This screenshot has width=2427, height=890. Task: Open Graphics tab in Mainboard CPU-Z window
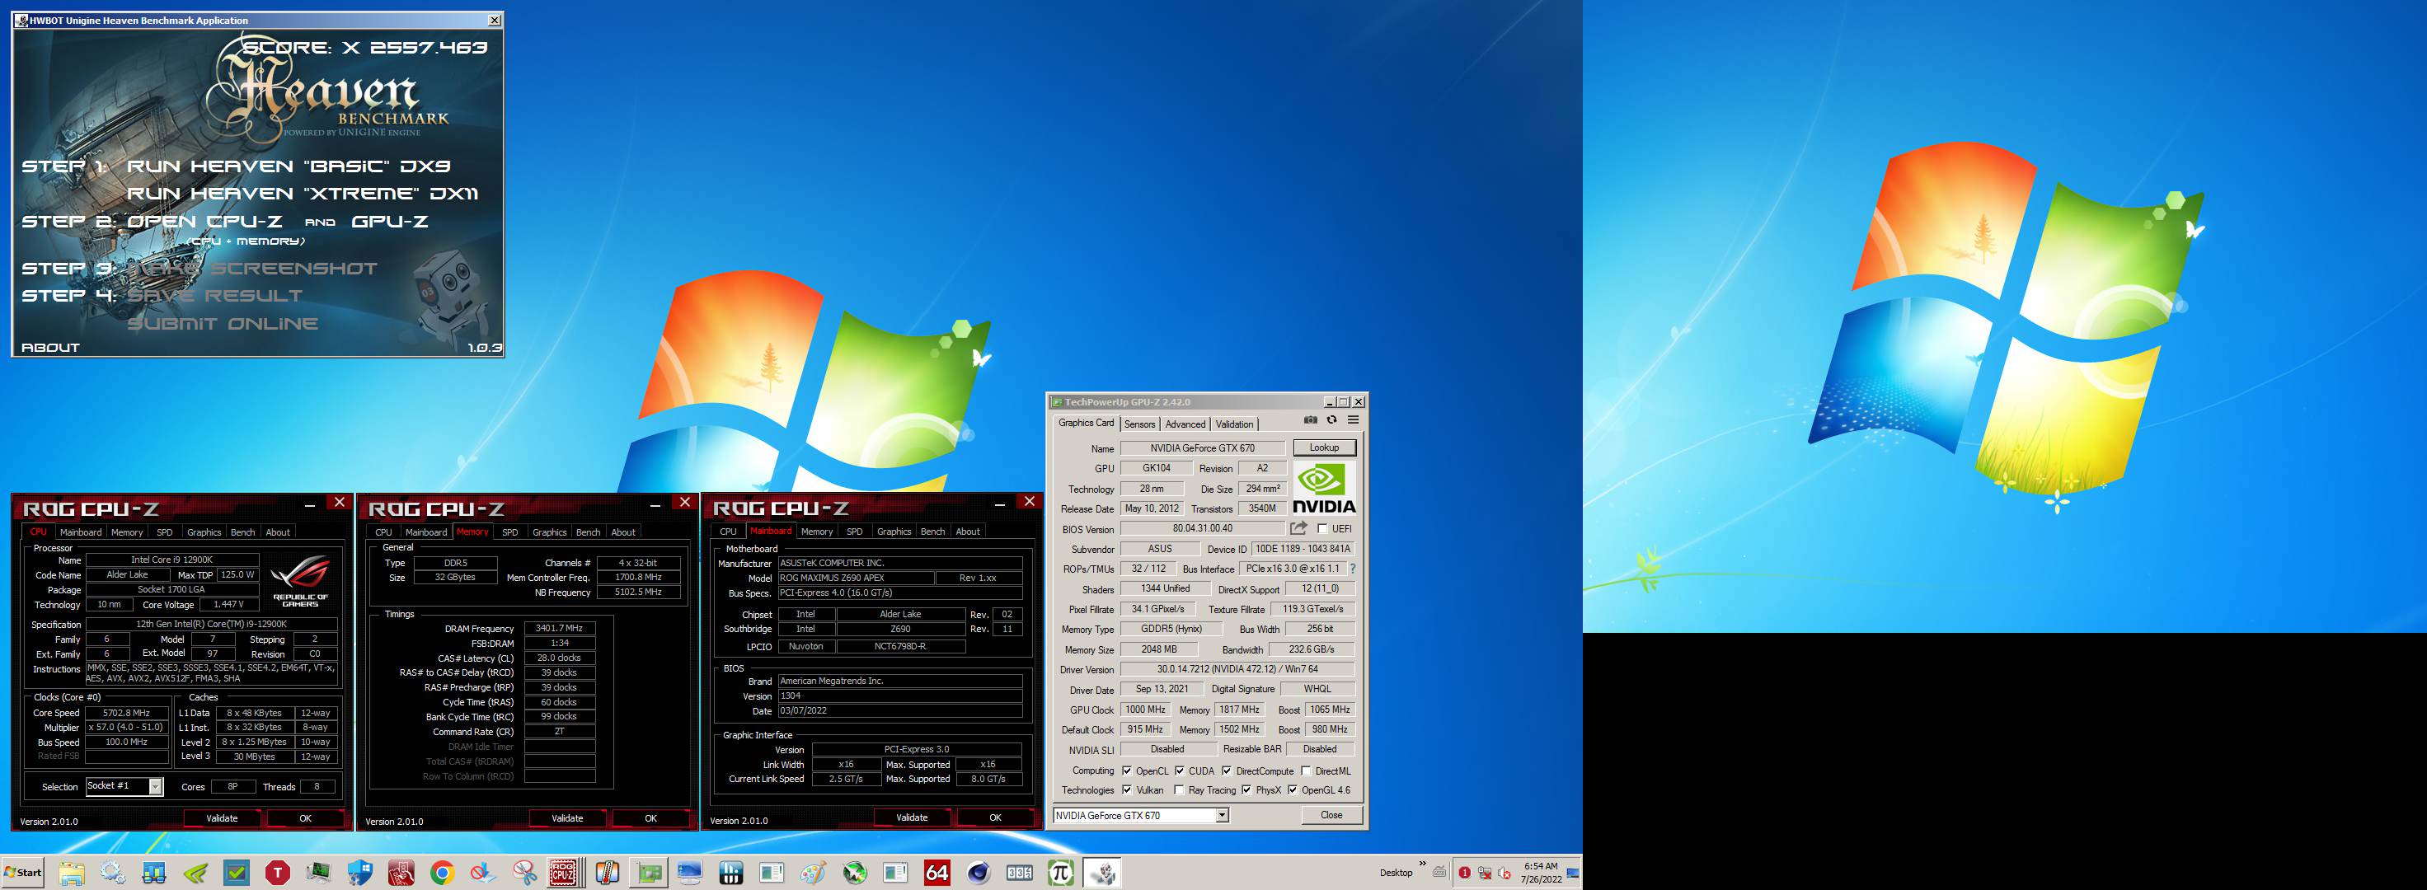click(x=894, y=532)
